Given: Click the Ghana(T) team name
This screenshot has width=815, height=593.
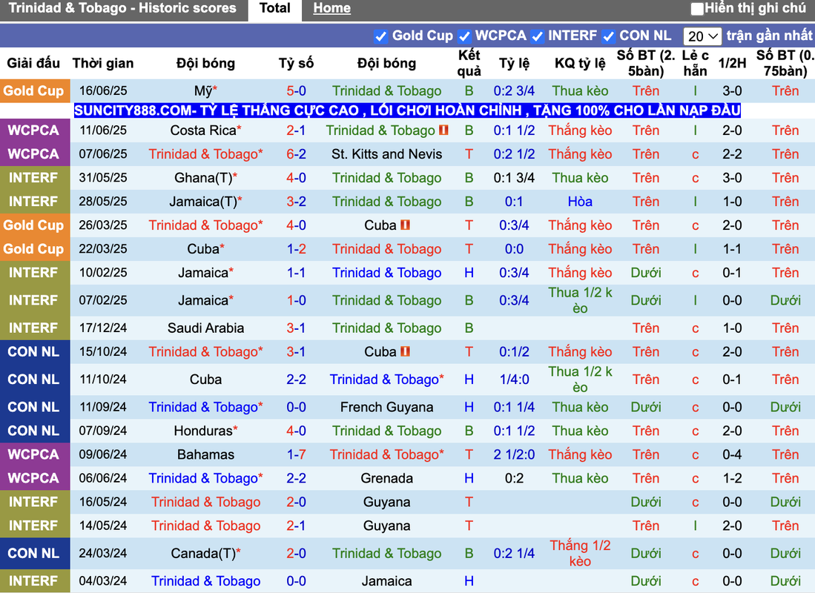Looking at the screenshot, I should (203, 178).
